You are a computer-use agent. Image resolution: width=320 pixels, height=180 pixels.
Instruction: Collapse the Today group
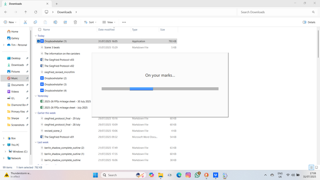pyautogui.click(x=36, y=36)
